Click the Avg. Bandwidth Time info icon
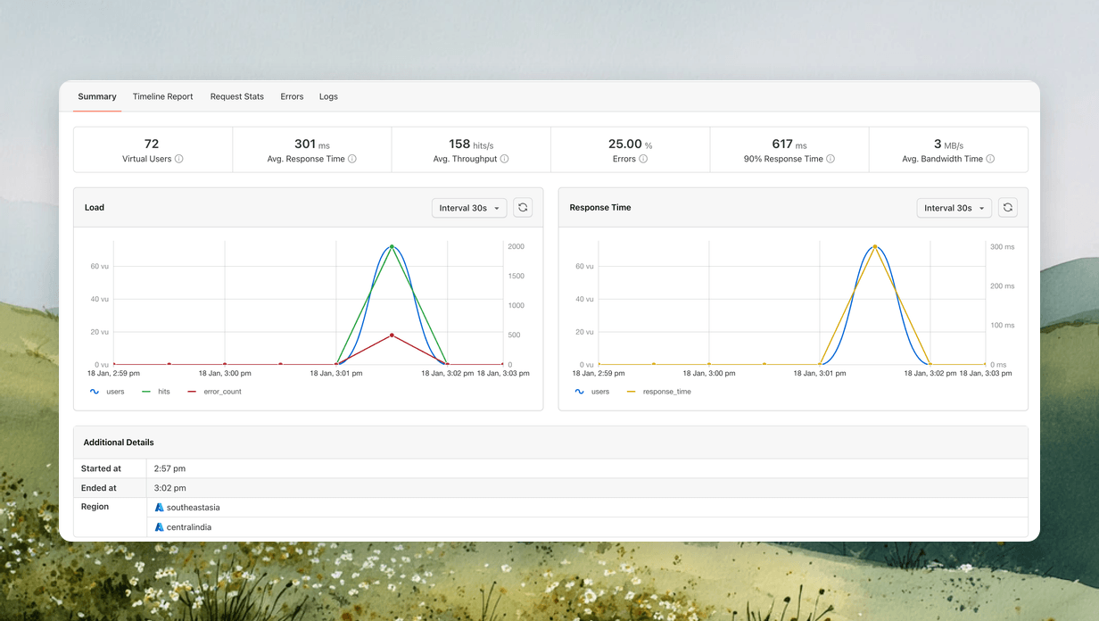1099x621 pixels. tap(990, 159)
